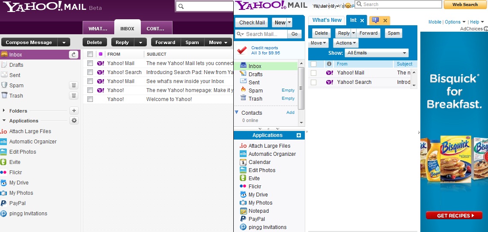Open the classic Actions dropdown
This screenshot has height=232, width=488.
(345, 43)
